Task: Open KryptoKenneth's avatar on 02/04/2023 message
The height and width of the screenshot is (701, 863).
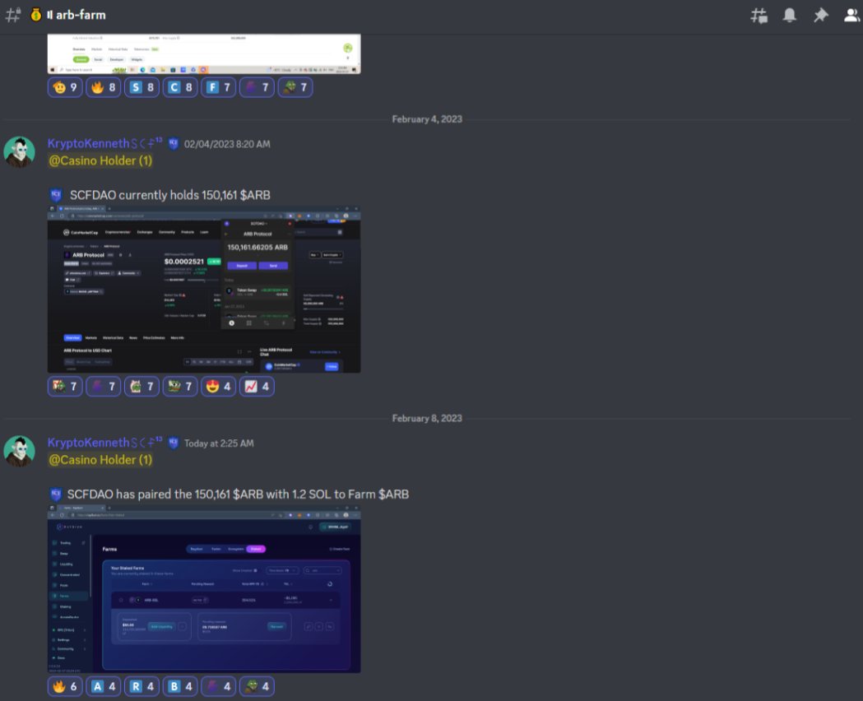Action: coord(19,152)
